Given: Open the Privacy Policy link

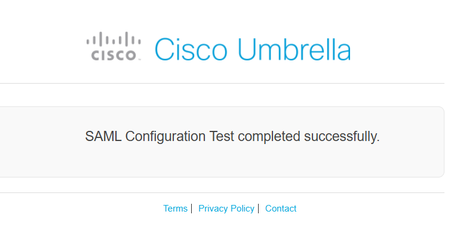Looking at the screenshot, I should pos(226,209).
